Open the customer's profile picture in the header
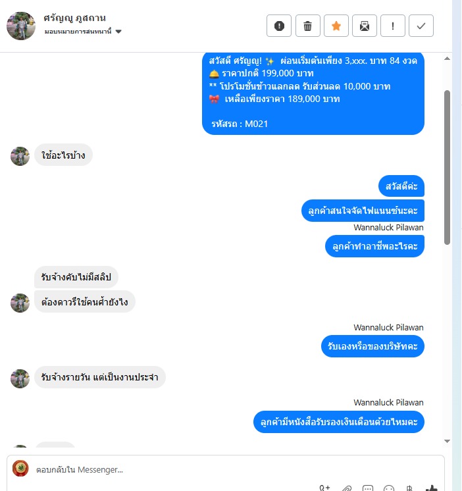 coord(21,26)
